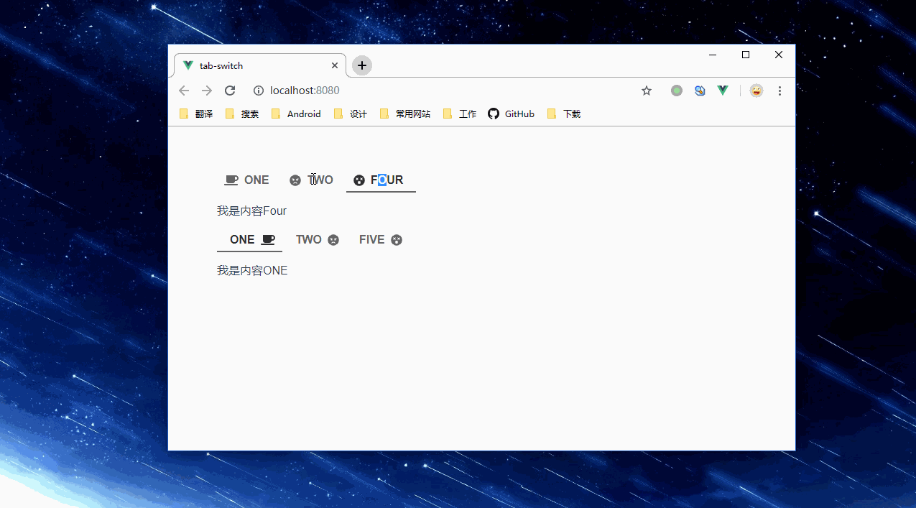
Task: Open the 工作 bookmark folder
Action: coord(460,114)
